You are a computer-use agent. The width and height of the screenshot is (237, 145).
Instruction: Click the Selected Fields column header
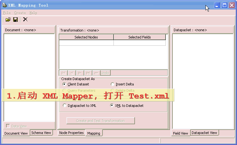[140, 37]
